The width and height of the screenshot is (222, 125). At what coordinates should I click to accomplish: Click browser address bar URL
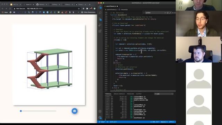[35, 9]
